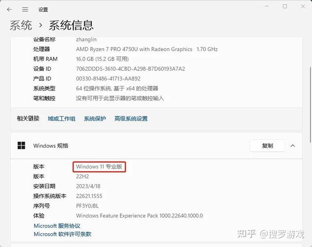
Task: Go back with the back arrow
Action: (x=9, y=9)
